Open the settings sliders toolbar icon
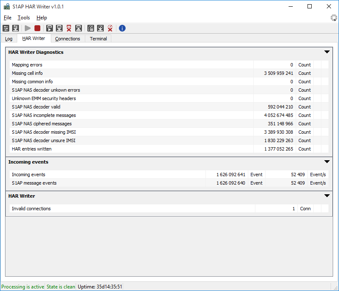 tap(6, 28)
